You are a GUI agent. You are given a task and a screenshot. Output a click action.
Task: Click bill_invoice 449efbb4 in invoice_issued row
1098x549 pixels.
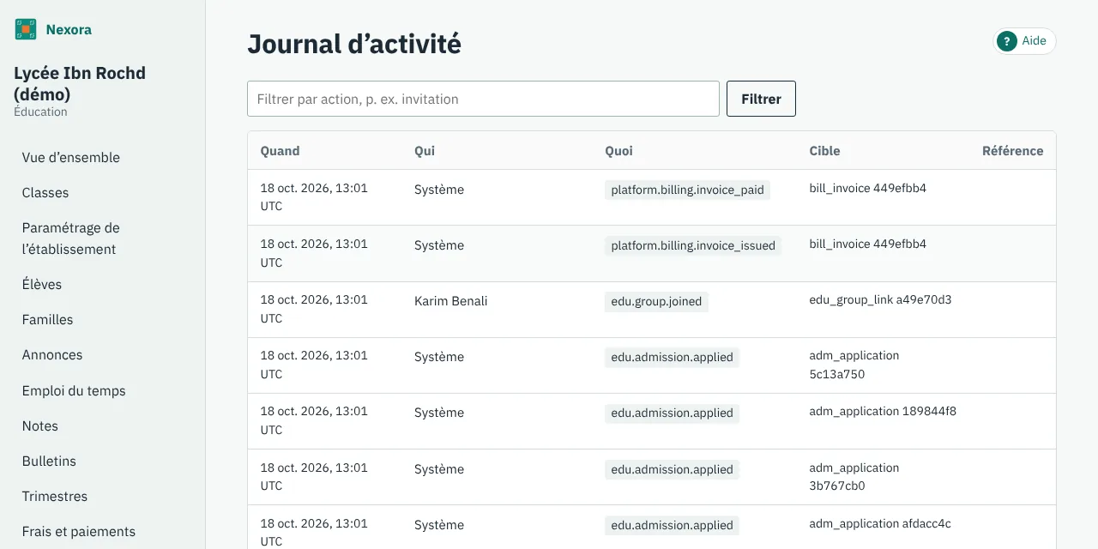(868, 244)
